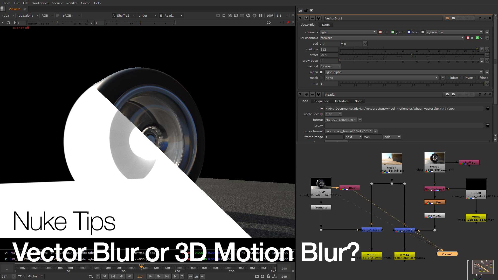This screenshot has width=498, height=280.
Task: Pause viewer updating
Action: tap(261, 16)
